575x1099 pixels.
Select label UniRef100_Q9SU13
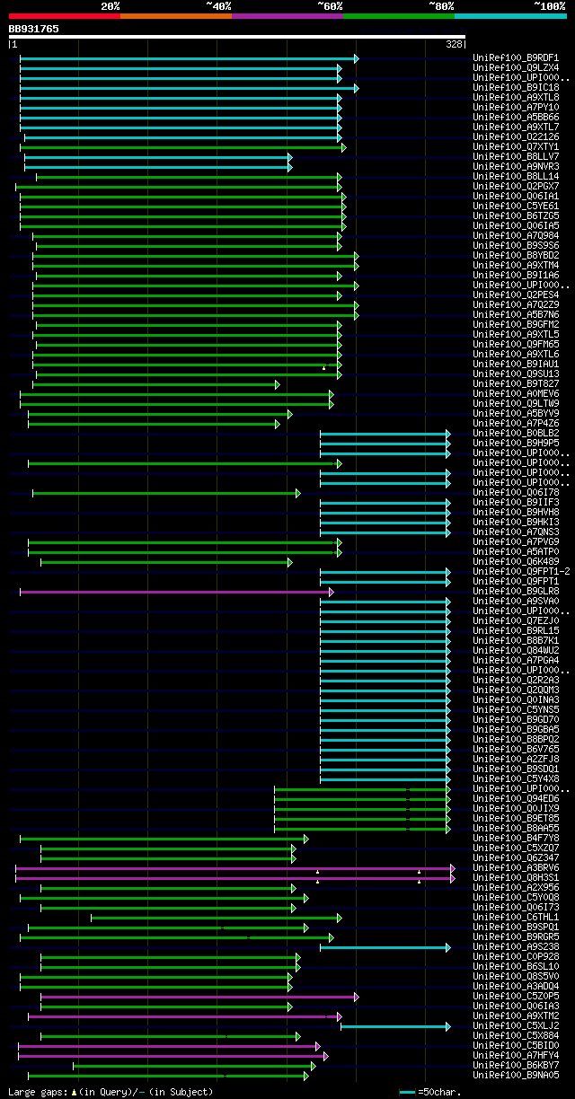516,374
